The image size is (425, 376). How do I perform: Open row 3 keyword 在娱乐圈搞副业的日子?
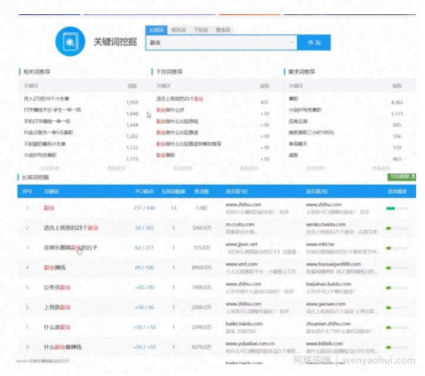(70, 248)
